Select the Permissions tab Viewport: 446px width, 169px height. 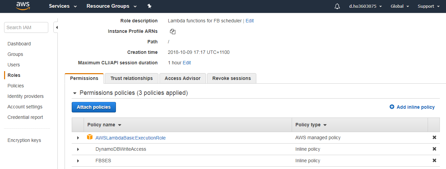84,78
